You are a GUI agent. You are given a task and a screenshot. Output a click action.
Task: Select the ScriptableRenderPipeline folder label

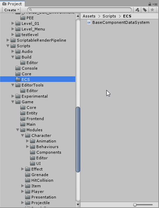point(42,40)
